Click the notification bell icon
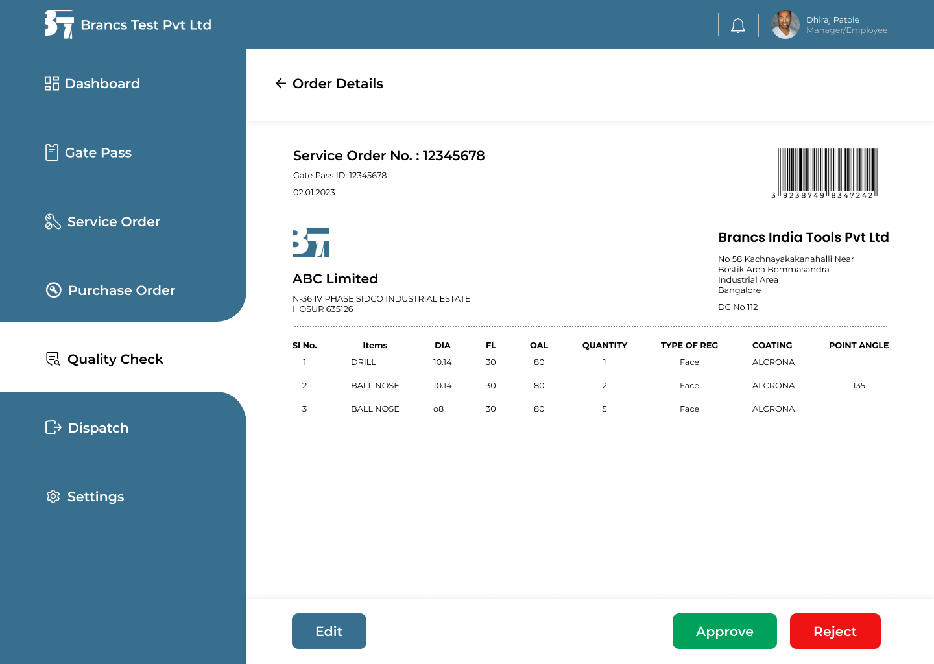This screenshot has height=664, width=934. point(737,24)
